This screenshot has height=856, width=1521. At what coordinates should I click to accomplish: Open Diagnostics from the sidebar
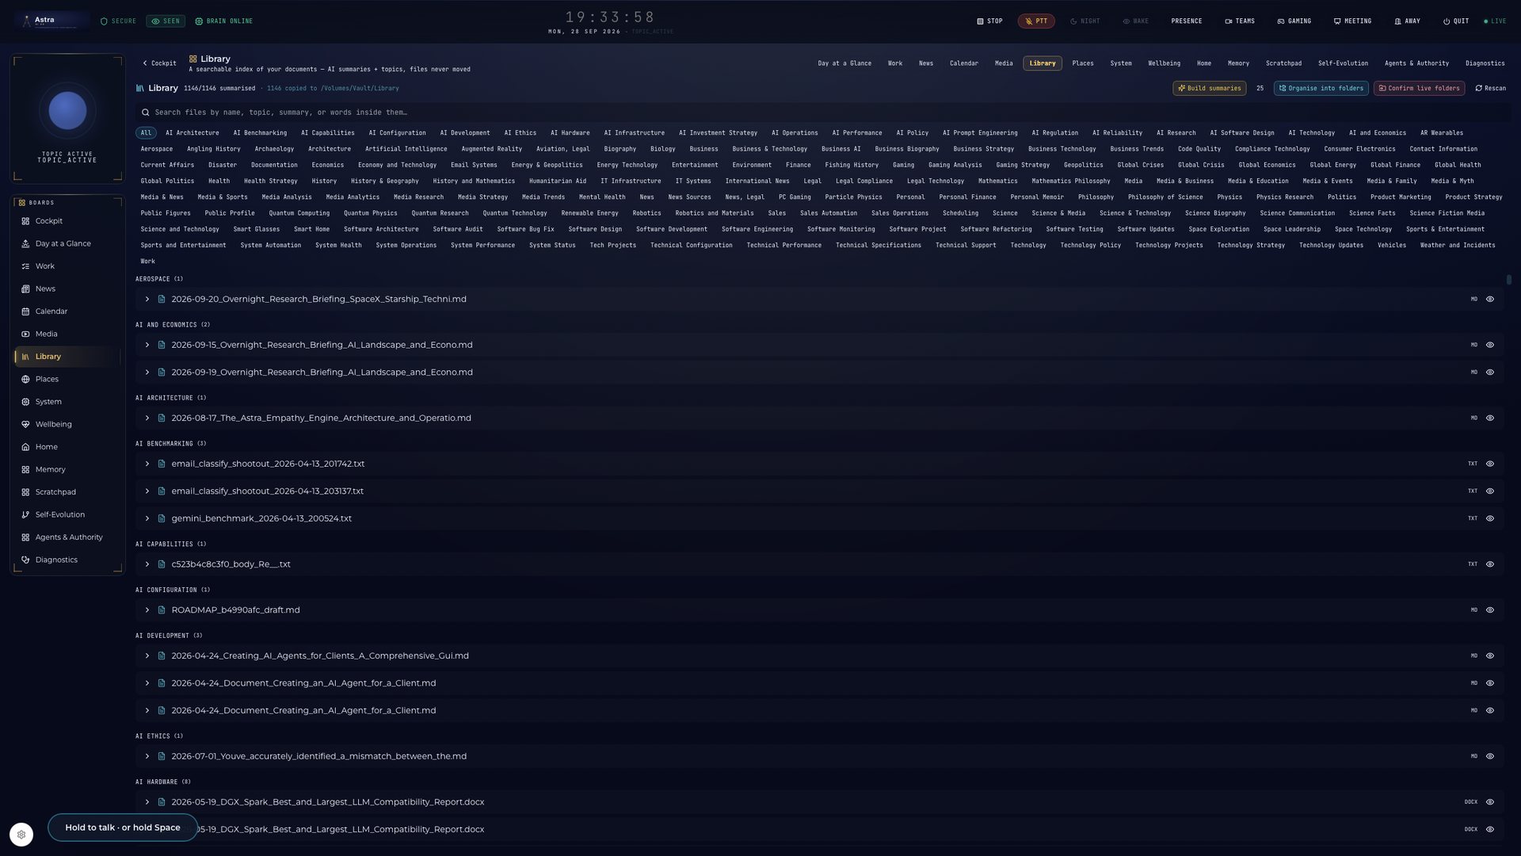pyautogui.click(x=67, y=560)
